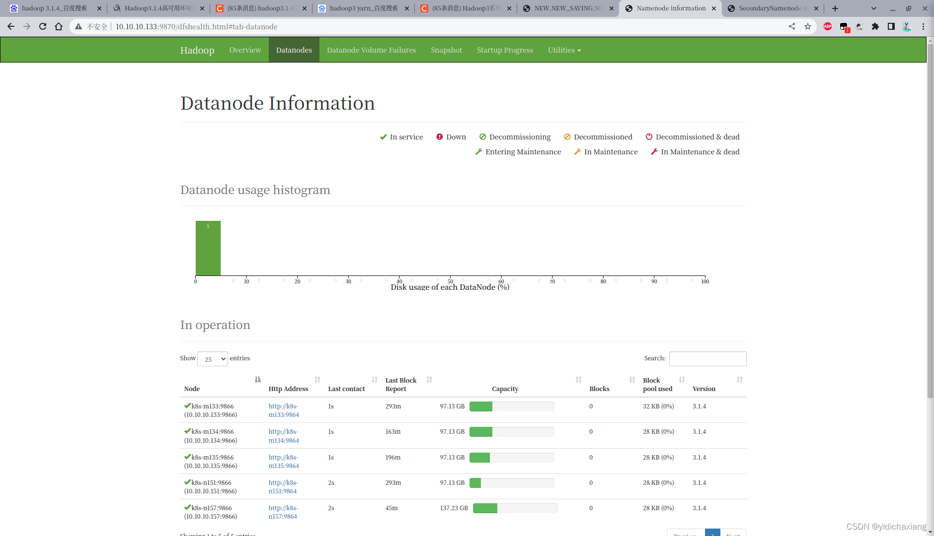Click the k8s-n151 capacity usage bar

coord(512,483)
